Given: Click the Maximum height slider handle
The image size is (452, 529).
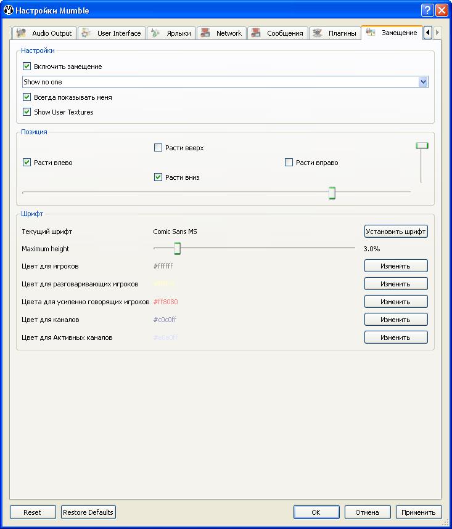Looking at the screenshot, I should [177, 248].
